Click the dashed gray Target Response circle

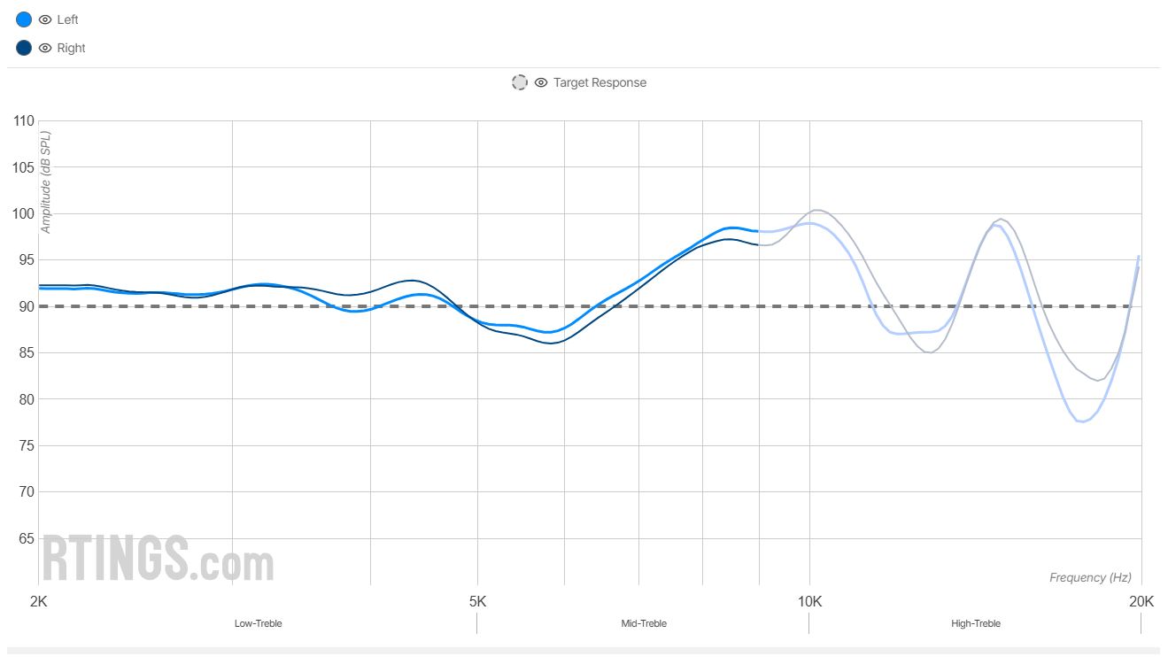520,82
